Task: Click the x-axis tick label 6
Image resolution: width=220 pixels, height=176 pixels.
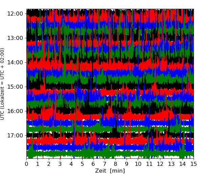Action: 93,164
